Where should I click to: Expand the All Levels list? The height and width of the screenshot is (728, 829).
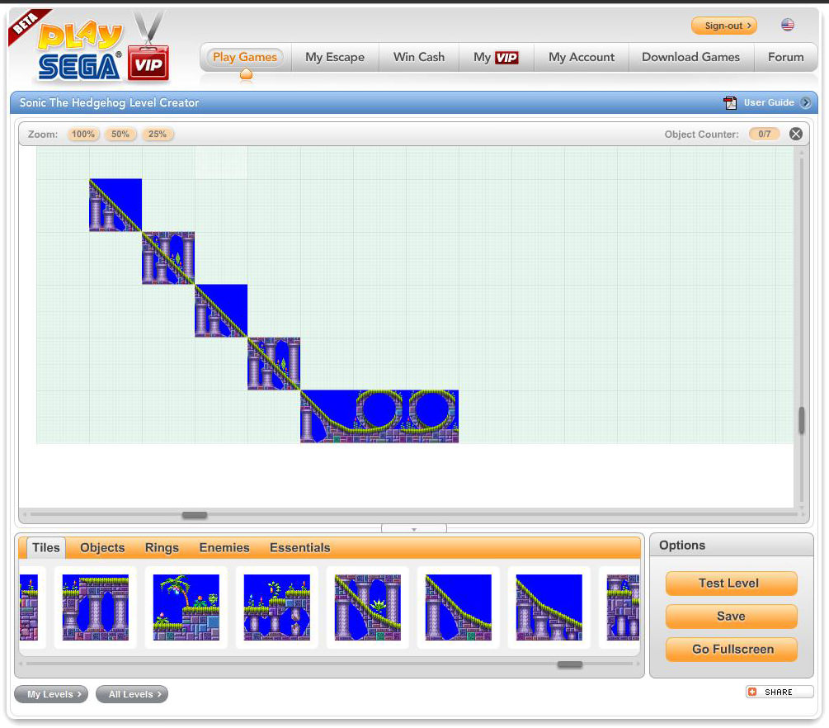131,694
